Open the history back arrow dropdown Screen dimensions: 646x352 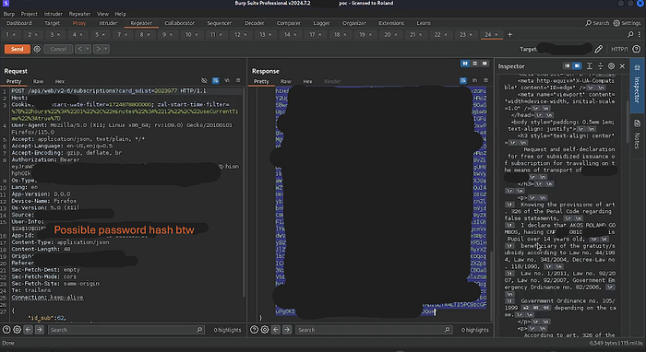pyautogui.click(x=88, y=49)
